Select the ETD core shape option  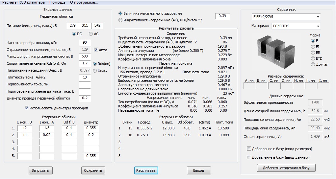[x=313, y=58]
